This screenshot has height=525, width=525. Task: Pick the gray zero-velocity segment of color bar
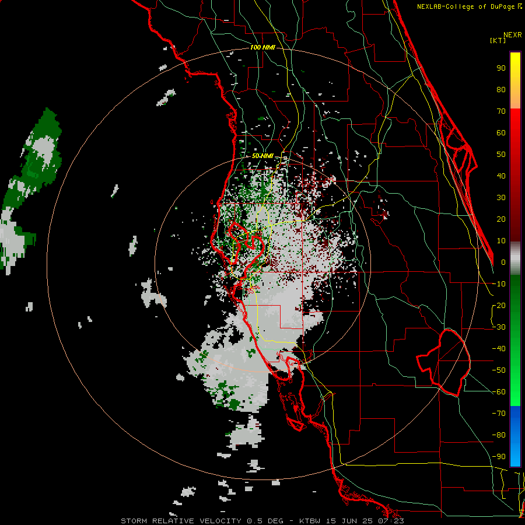click(515, 258)
